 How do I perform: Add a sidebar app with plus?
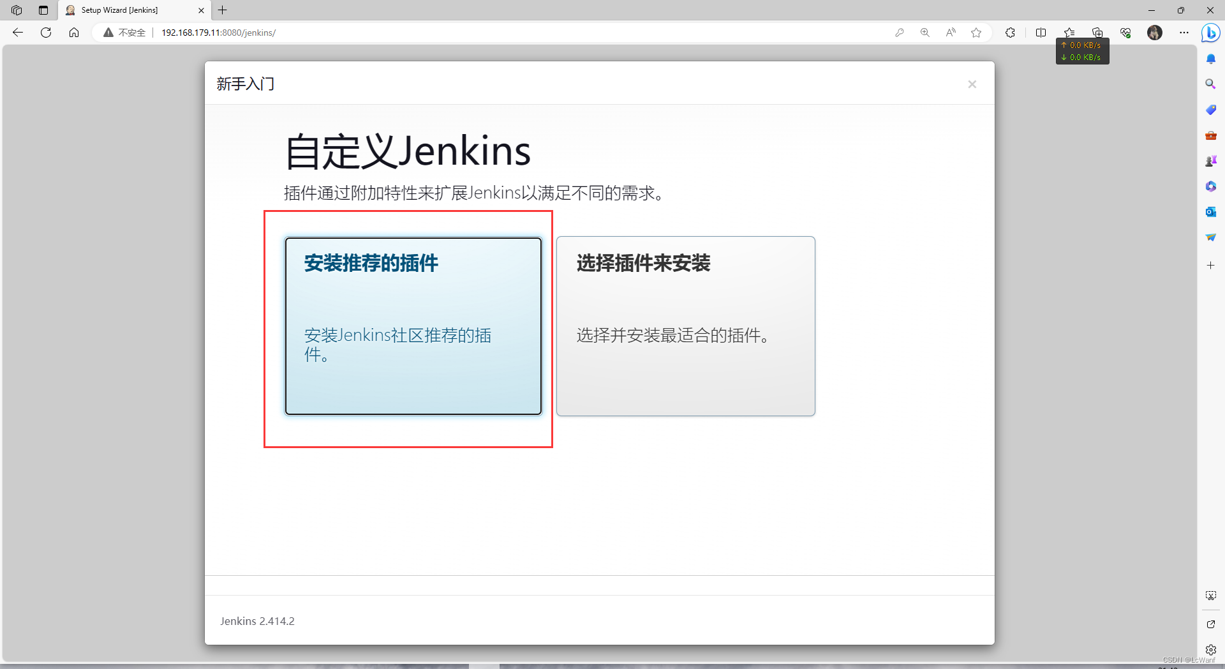pyautogui.click(x=1211, y=265)
